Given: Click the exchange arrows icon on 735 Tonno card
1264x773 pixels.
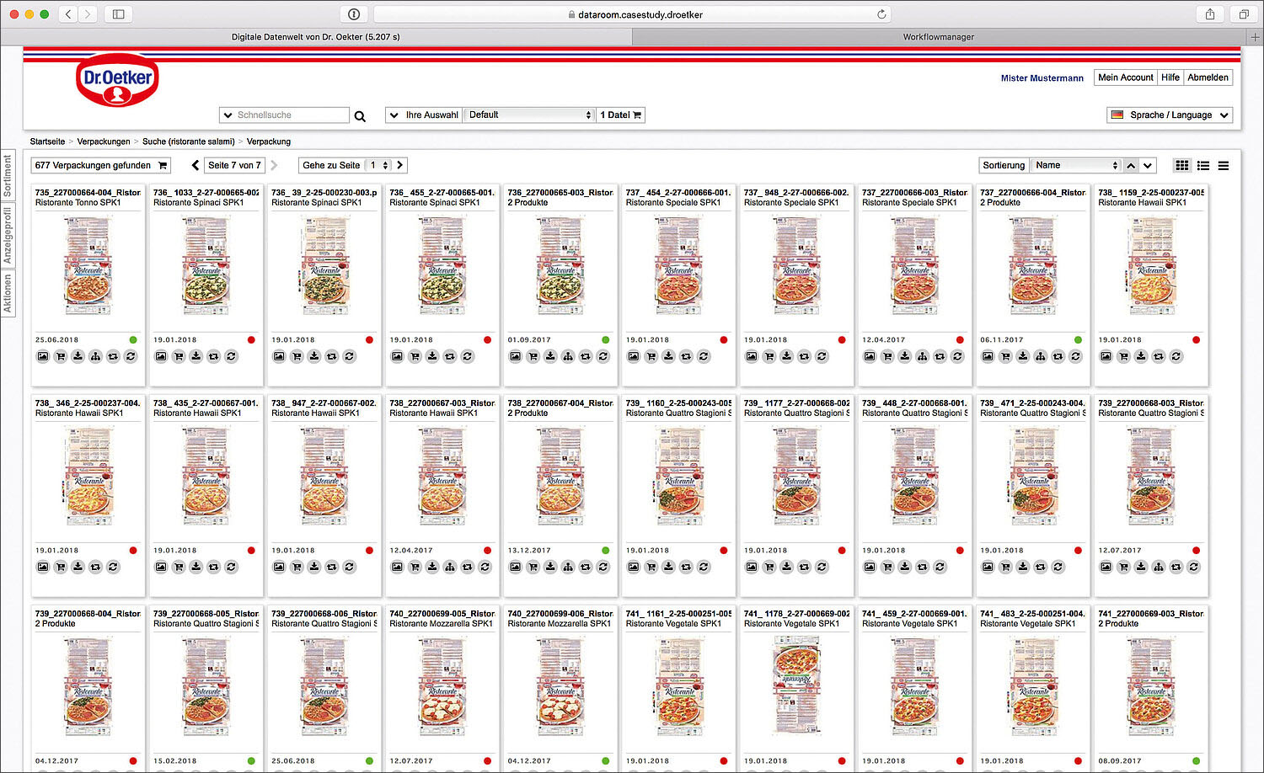Looking at the screenshot, I should [113, 356].
